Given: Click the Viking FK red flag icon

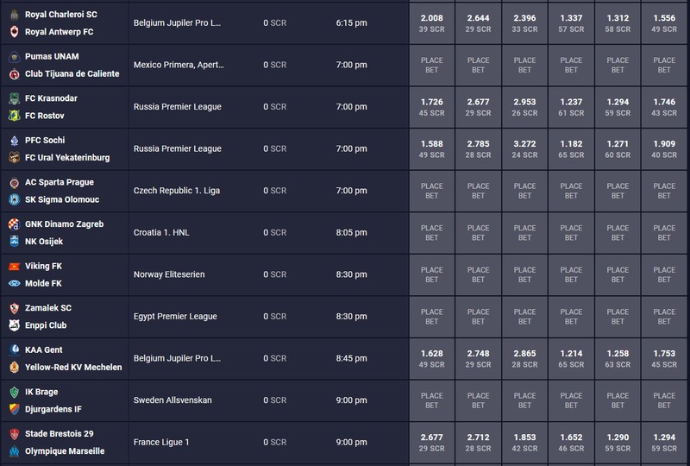Looking at the screenshot, I should coord(14,266).
